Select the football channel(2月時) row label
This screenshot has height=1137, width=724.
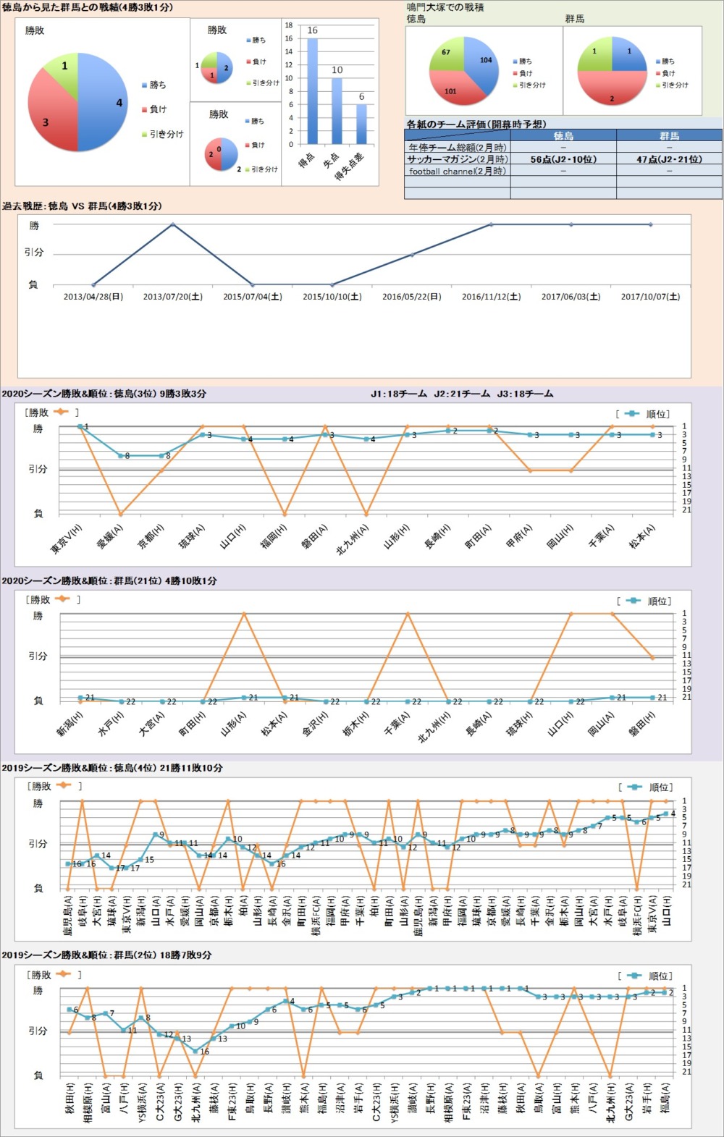tap(457, 172)
